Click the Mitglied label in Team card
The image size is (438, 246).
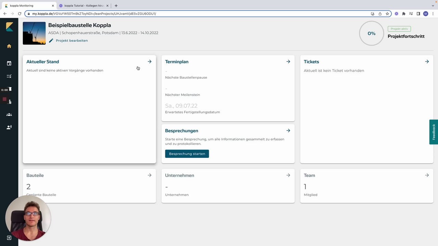point(310,195)
